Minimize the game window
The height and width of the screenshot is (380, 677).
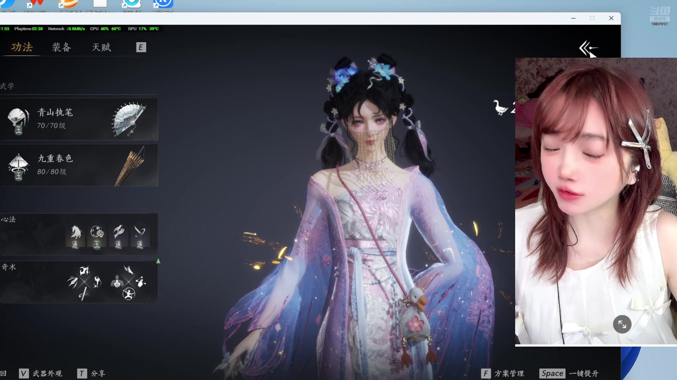pos(573,18)
